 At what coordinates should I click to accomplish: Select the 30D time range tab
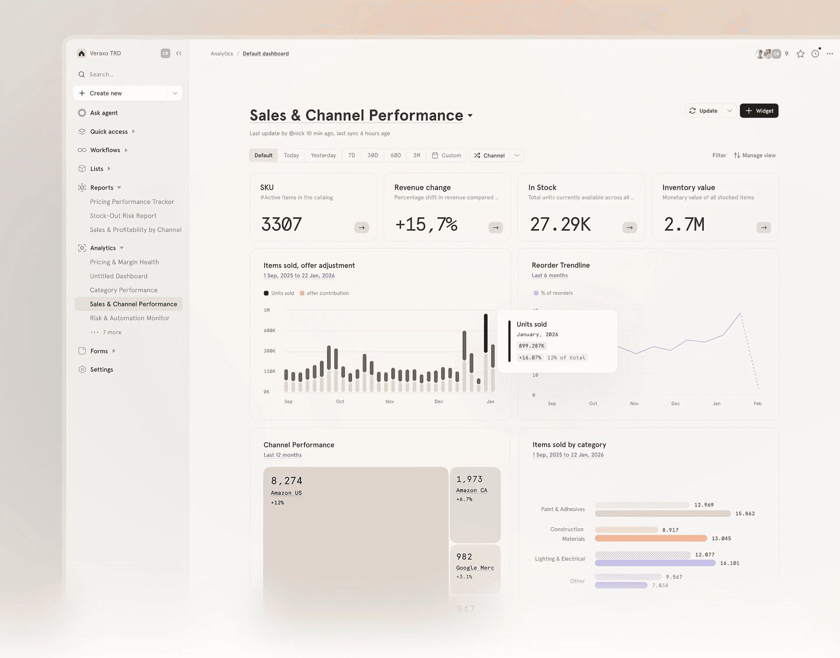pos(372,155)
